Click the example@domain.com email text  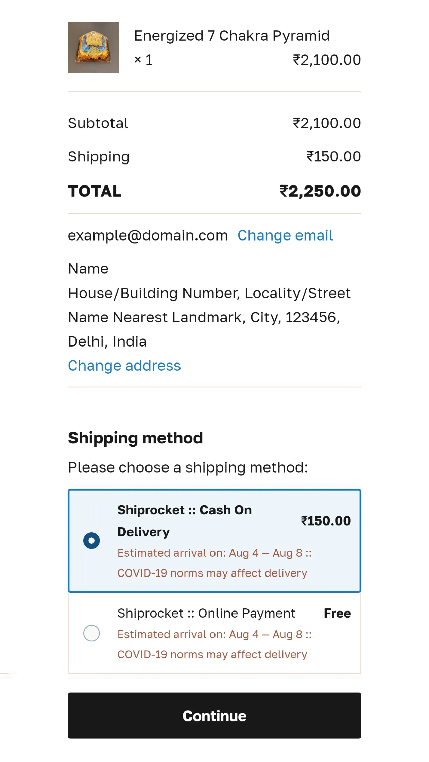pos(148,235)
